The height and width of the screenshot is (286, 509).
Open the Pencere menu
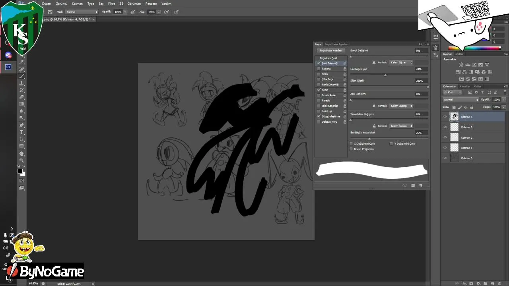[x=151, y=4]
